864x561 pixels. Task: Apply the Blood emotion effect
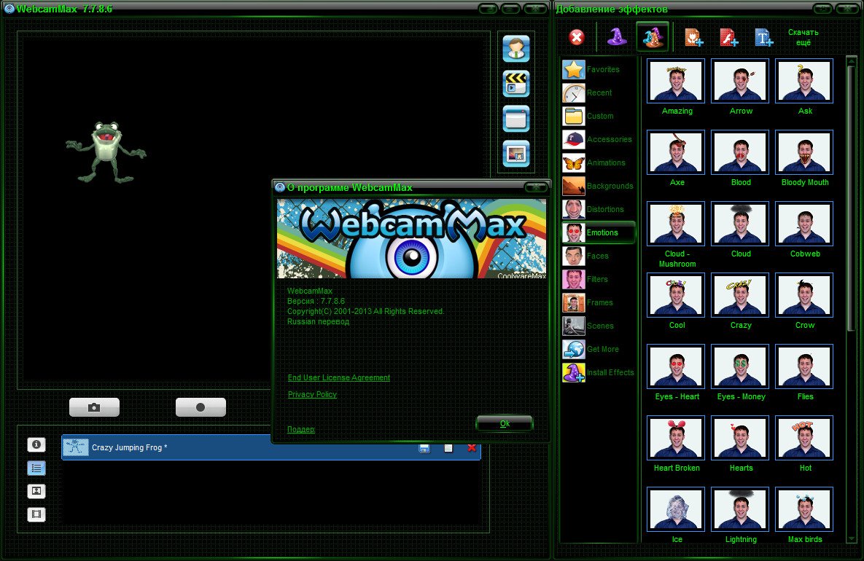point(740,152)
